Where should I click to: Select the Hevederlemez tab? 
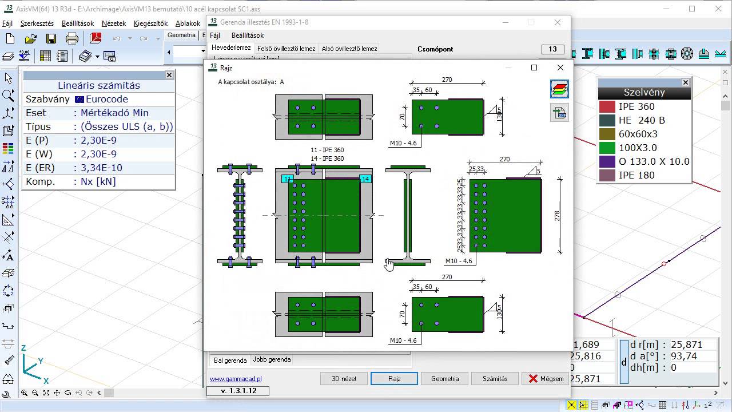tap(231, 48)
